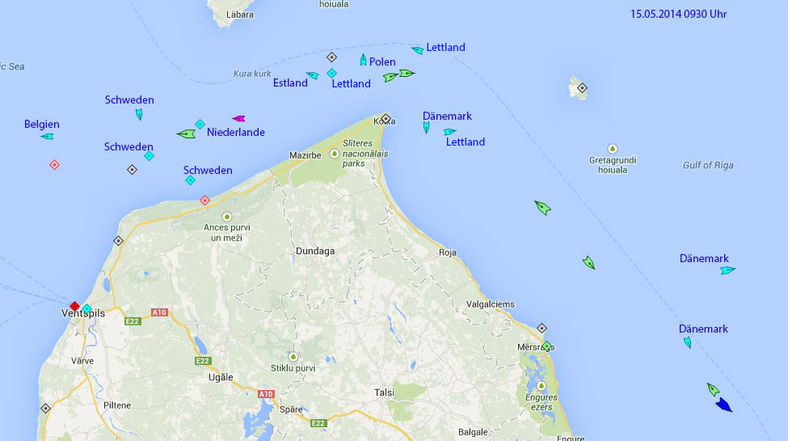
Task: Click the Dundaga town label
Action: (x=315, y=252)
